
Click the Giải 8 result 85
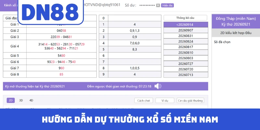pyautogui.click(x=61, y=74)
